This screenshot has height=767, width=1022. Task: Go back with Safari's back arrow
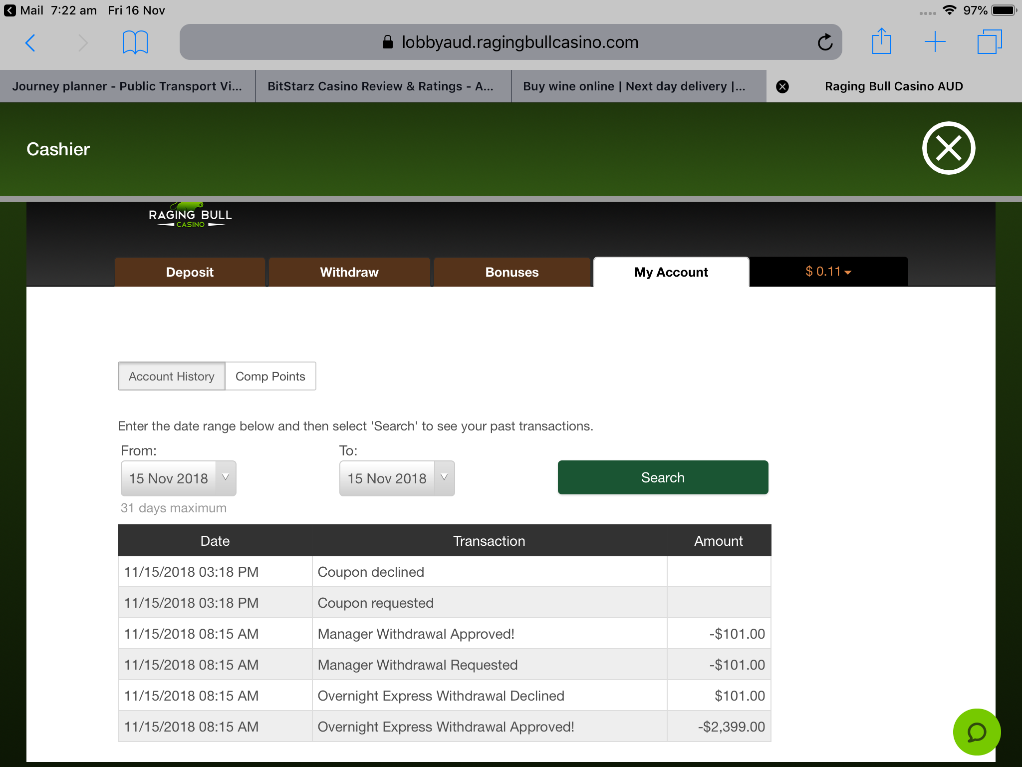point(30,42)
